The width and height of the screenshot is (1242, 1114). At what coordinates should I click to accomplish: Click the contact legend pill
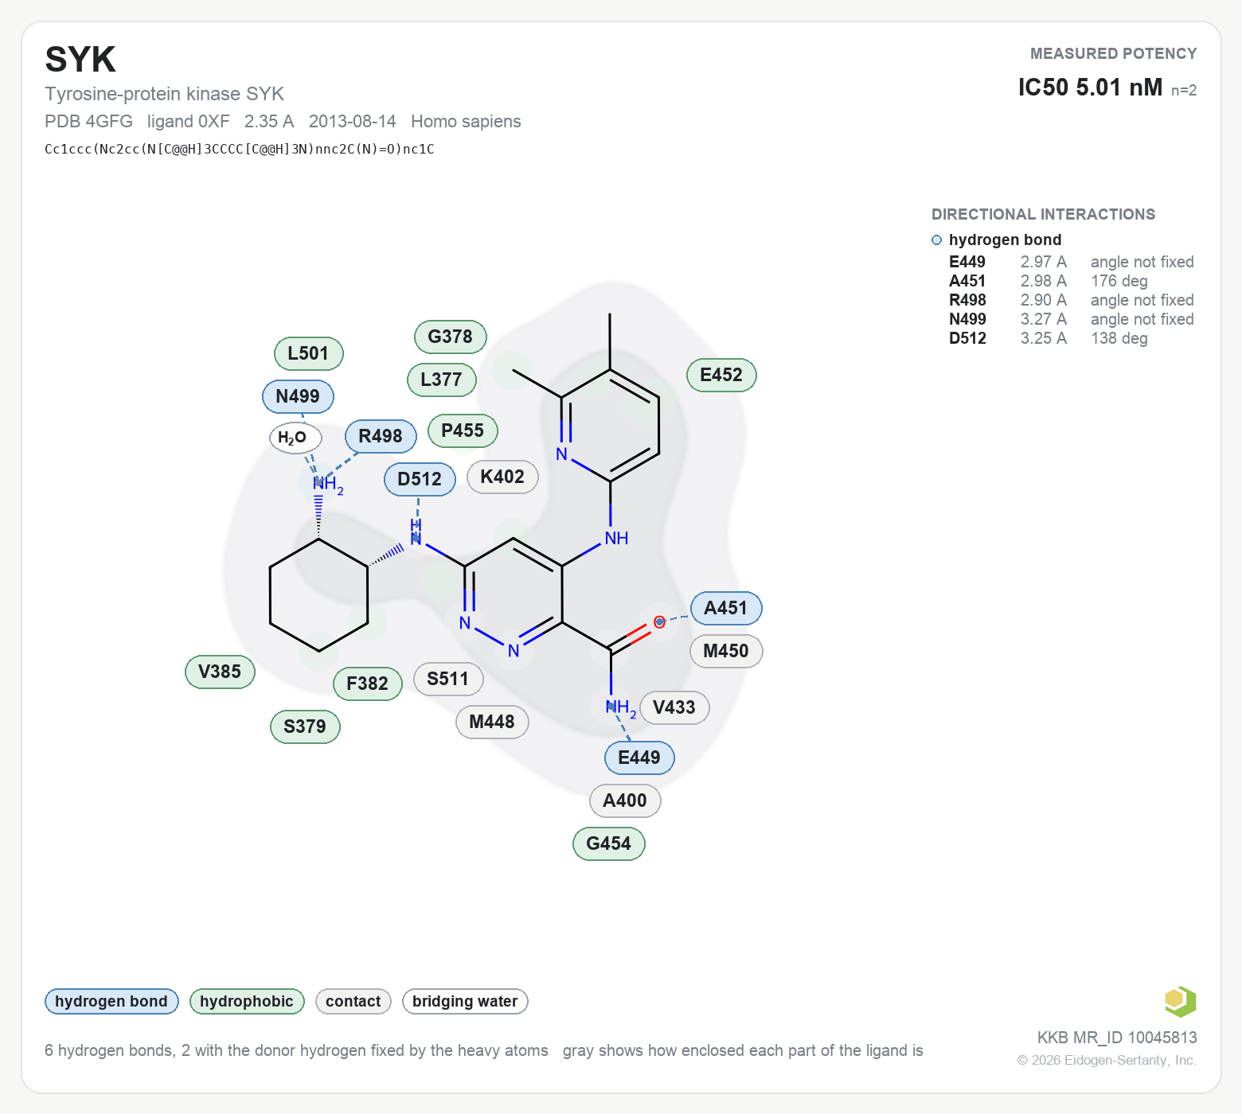pyautogui.click(x=353, y=1001)
